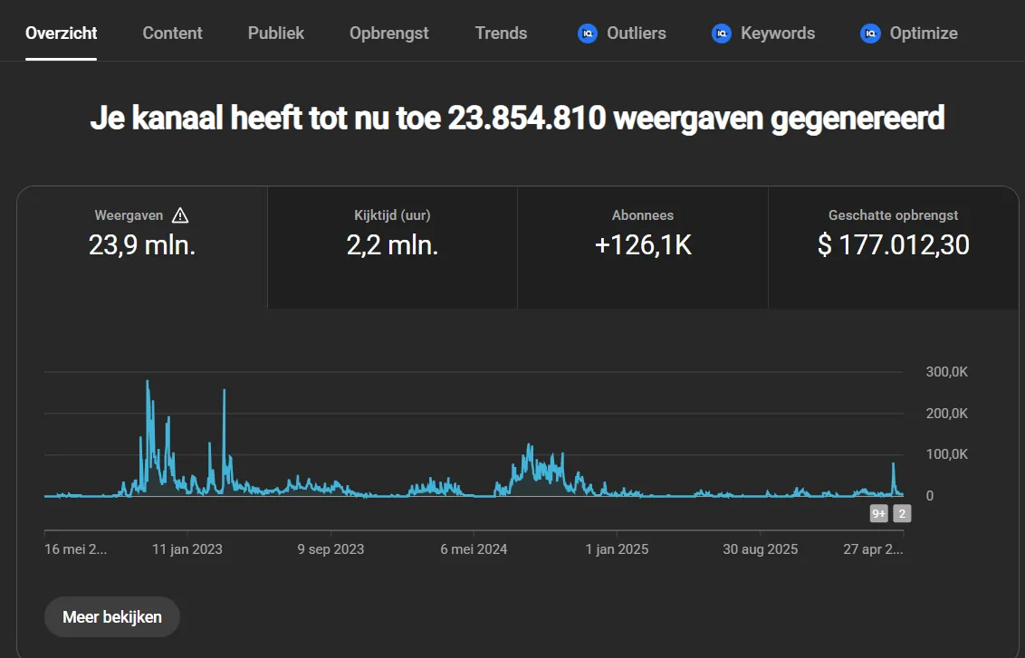
Task: Open the Publiek tab
Action: (276, 33)
